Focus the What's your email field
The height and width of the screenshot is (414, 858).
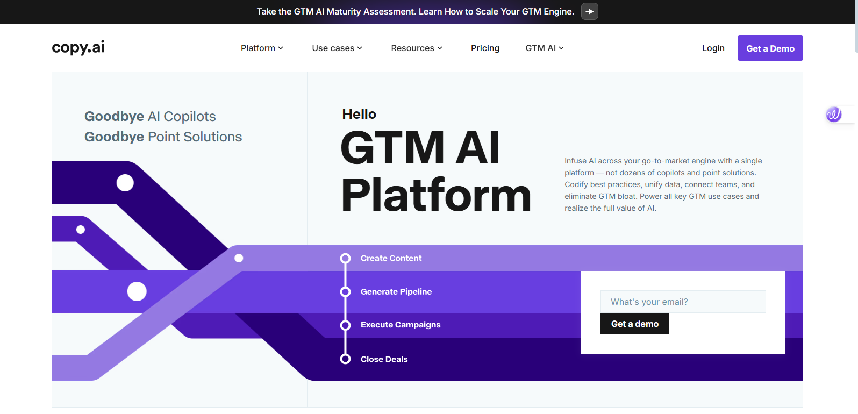(x=683, y=302)
